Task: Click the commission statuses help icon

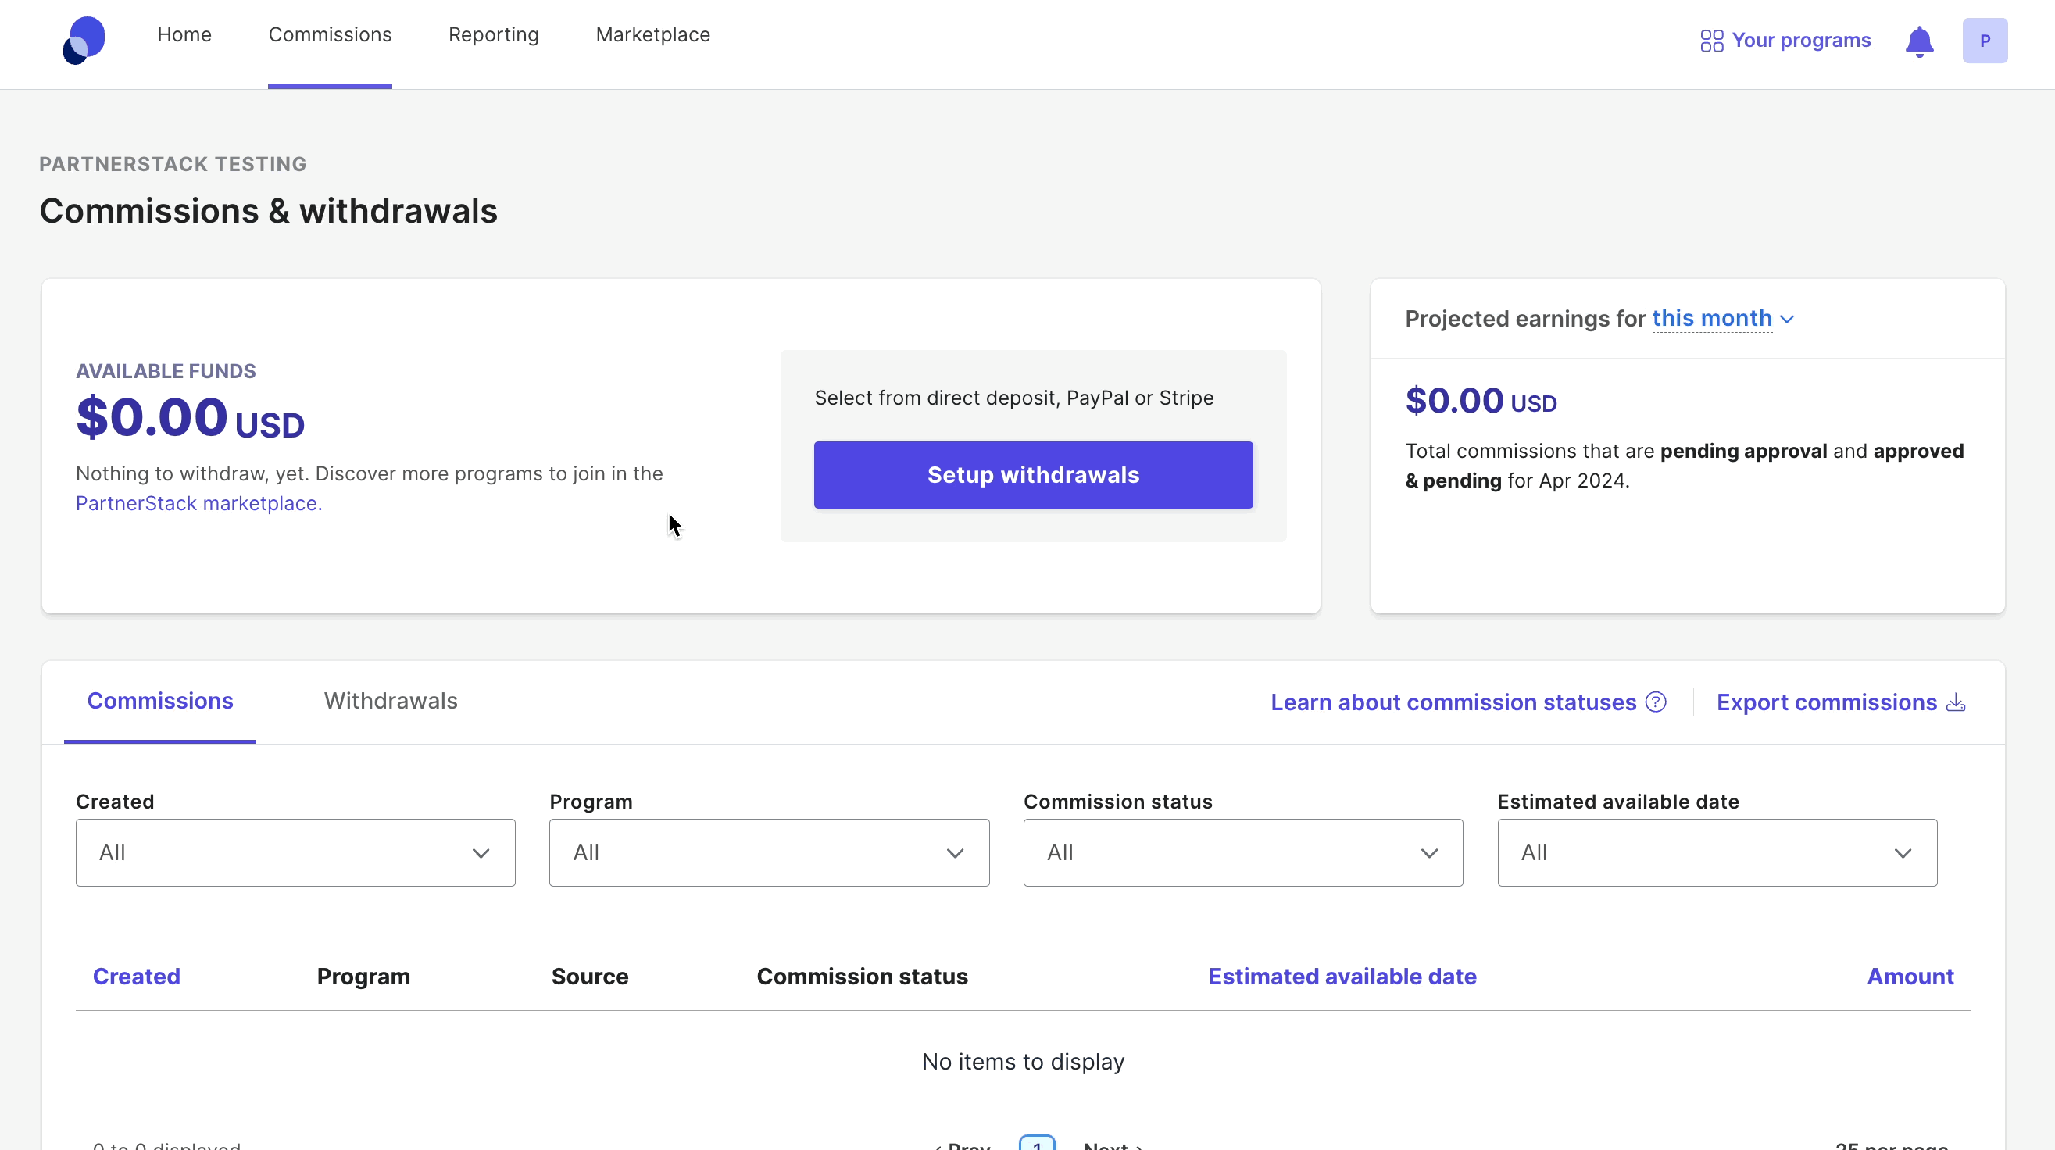Action: click(x=1657, y=702)
